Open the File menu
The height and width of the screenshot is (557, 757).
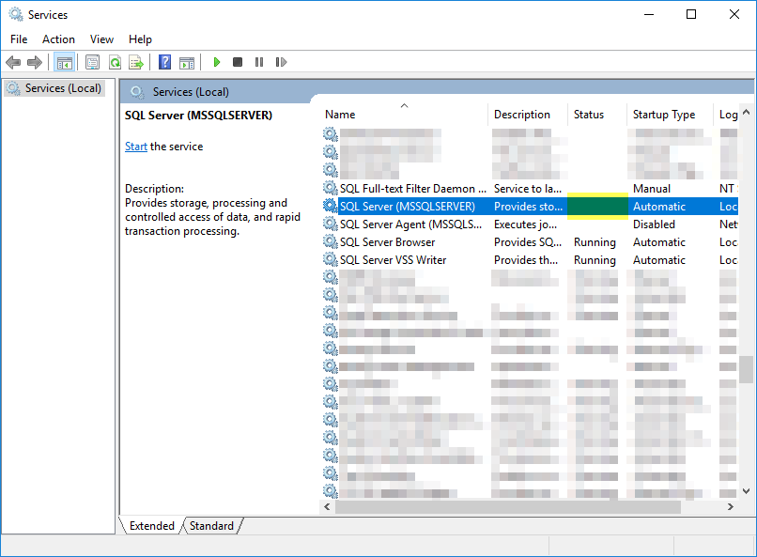(19, 39)
